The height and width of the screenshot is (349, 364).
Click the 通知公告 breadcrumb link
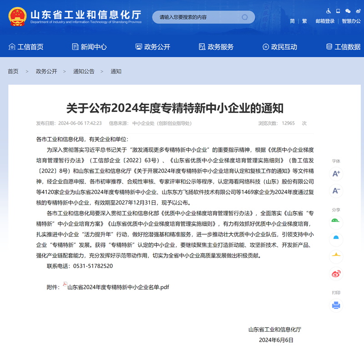click(84, 71)
